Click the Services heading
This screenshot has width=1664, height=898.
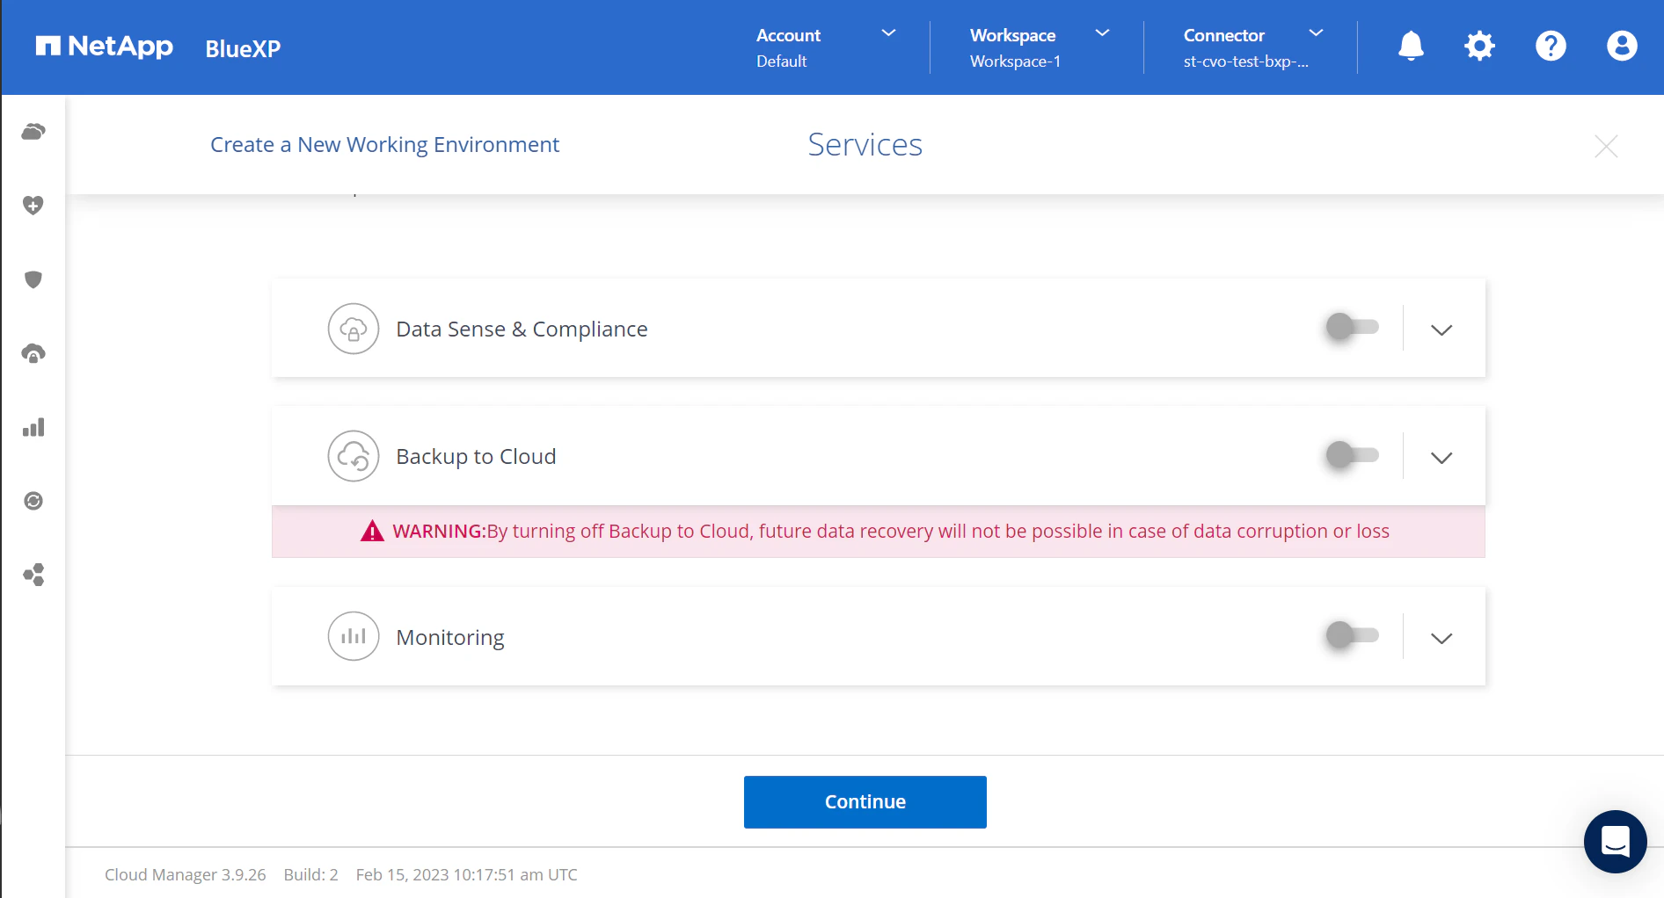(x=865, y=144)
